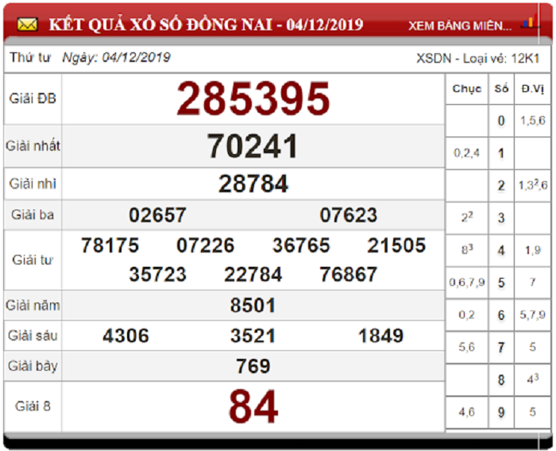Viewport: 556px width, 451px height.
Task: Click sixth prize number 3521
Action: (x=253, y=336)
